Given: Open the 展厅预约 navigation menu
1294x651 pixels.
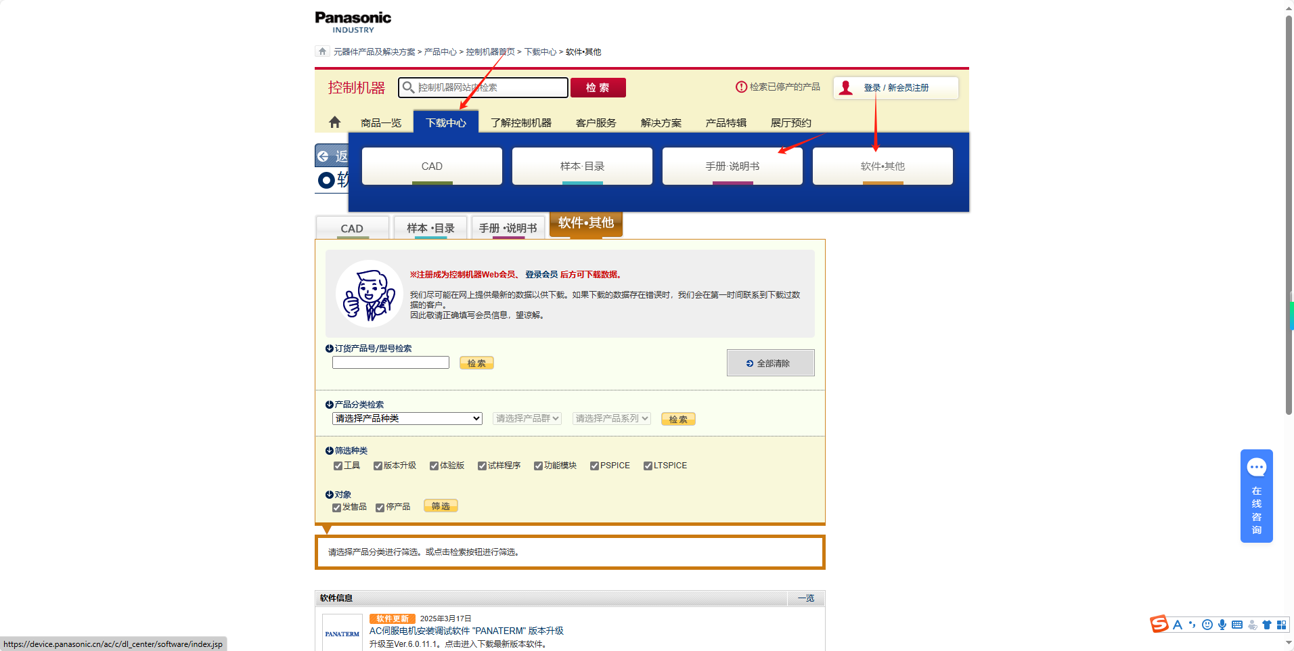Looking at the screenshot, I should [791, 122].
